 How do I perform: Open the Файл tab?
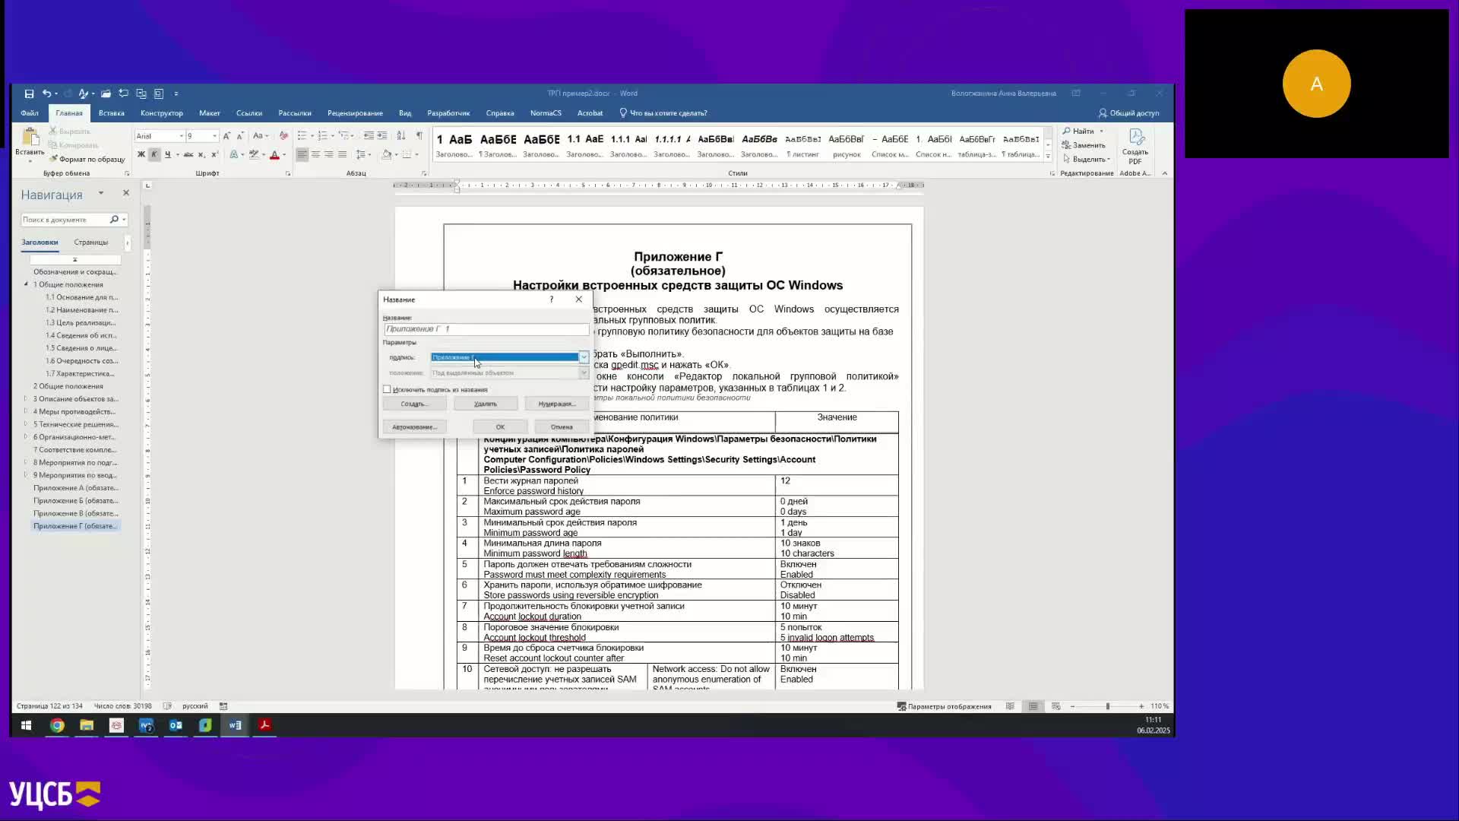click(30, 113)
